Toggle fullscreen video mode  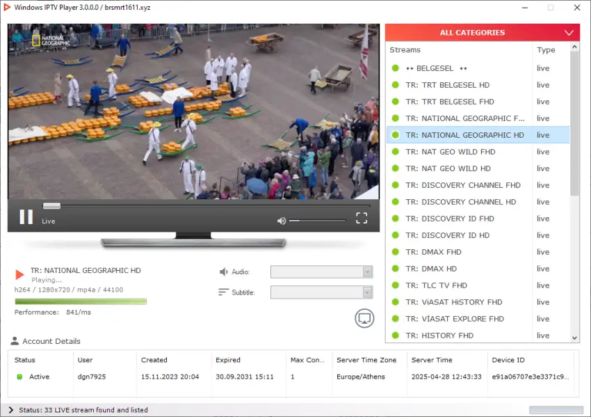[362, 218]
